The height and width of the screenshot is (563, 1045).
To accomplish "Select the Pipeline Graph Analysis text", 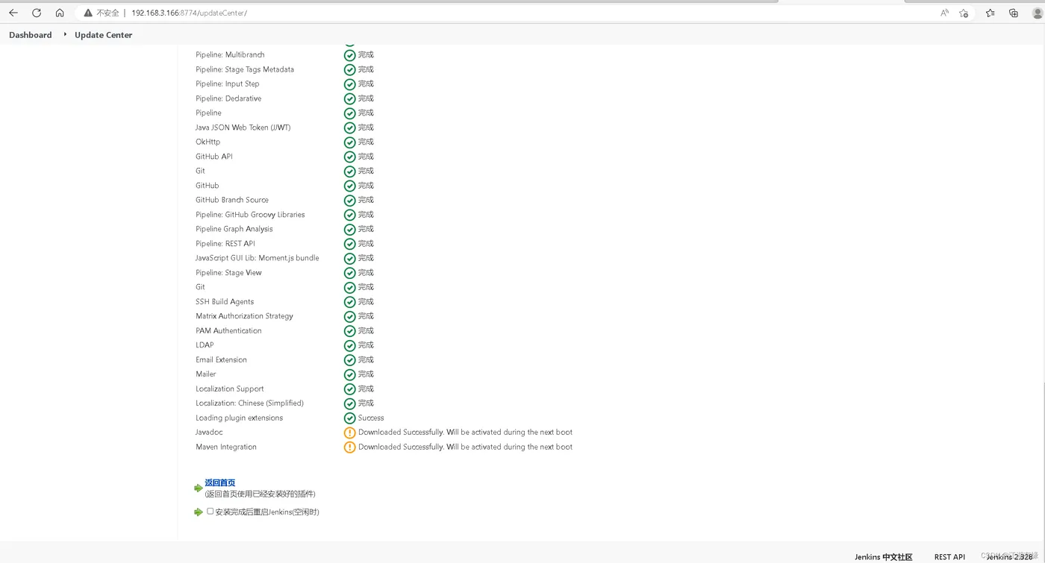I will click(x=234, y=229).
